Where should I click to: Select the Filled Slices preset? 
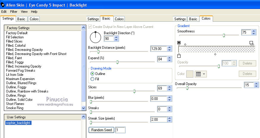point(14,41)
